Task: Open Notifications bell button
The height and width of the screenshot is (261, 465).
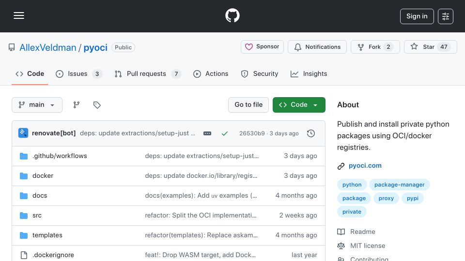Action: coord(317,47)
